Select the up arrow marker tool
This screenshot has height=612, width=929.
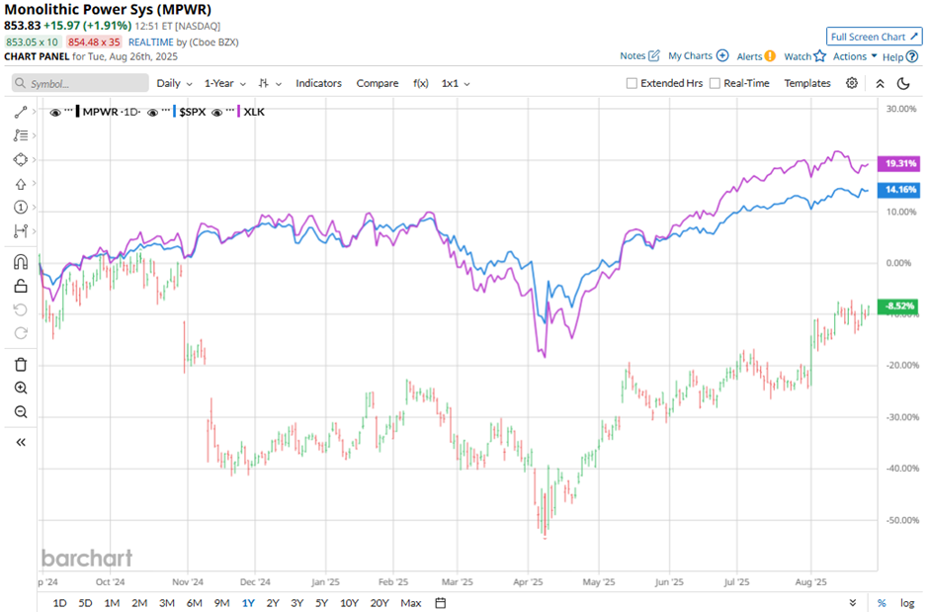point(21,184)
